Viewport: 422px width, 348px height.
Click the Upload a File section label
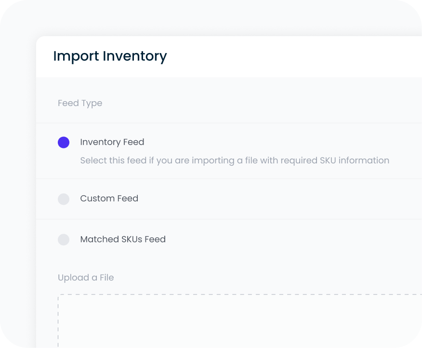point(86,278)
